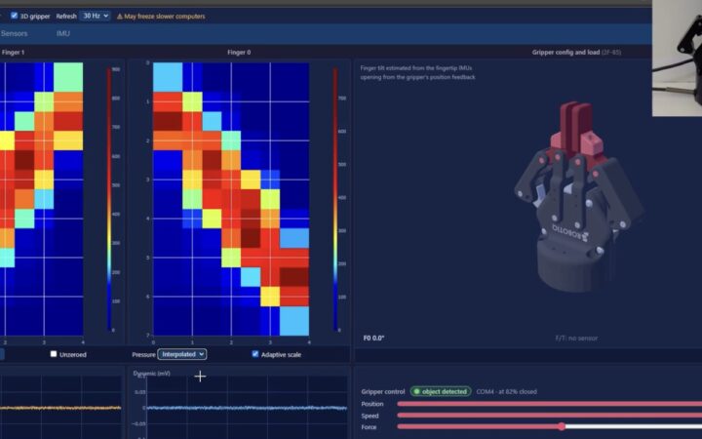Click the 'Gripper config and load' heading
The height and width of the screenshot is (439, 702).
pyautogui.click(x=565, y=52)
